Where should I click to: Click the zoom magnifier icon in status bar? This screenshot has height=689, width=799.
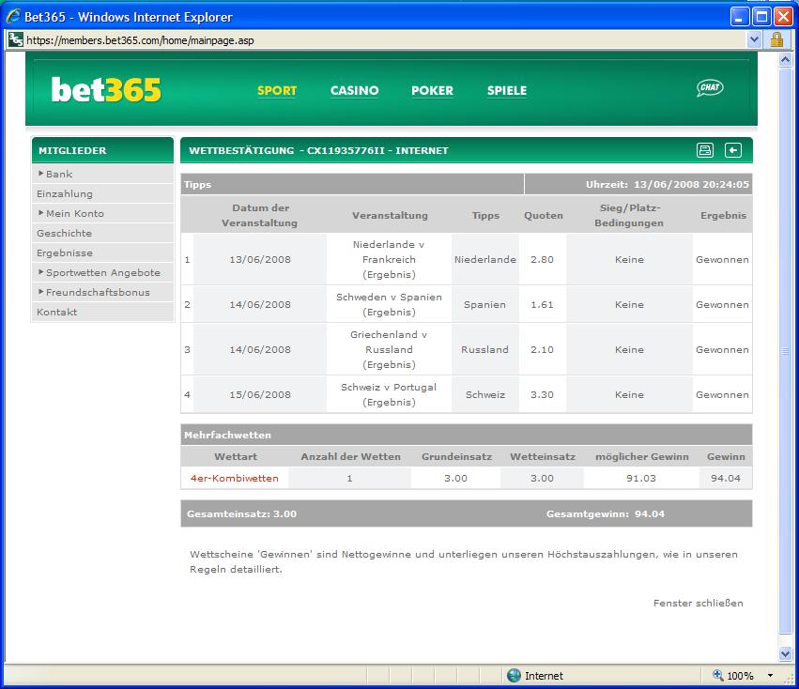(718, 675)
